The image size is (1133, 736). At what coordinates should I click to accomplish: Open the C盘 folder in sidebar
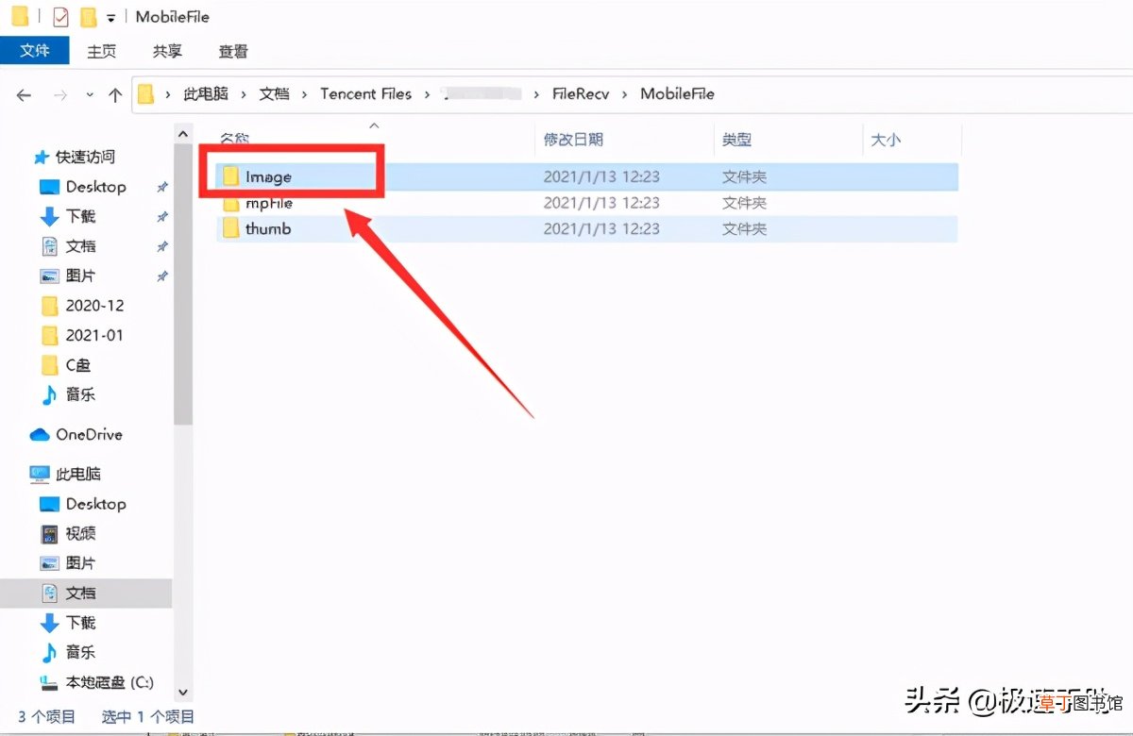point(78,364)
